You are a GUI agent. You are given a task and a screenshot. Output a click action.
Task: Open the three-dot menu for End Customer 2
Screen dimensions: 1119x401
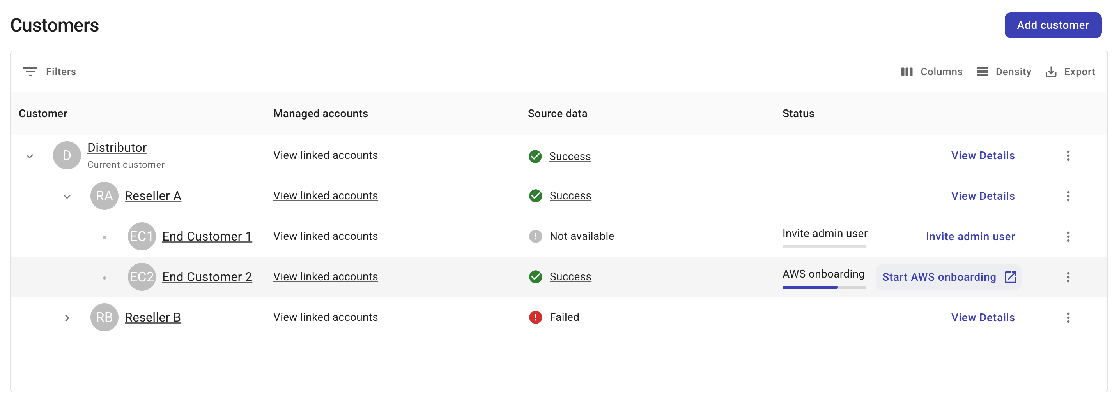(x=1068, y=277)
